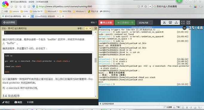The image size is (204, 110).
Task: Click the chmod u+s stack line in code block
Action: coord(13,66)
